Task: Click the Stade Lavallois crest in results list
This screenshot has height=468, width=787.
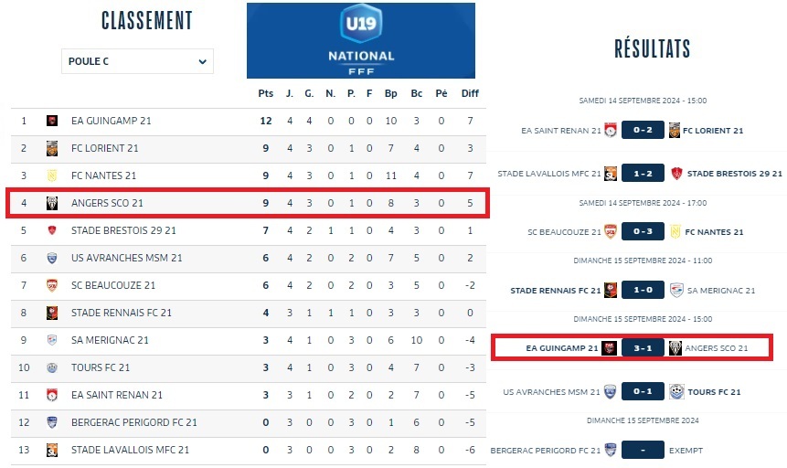Action: (x=610, y=174)
